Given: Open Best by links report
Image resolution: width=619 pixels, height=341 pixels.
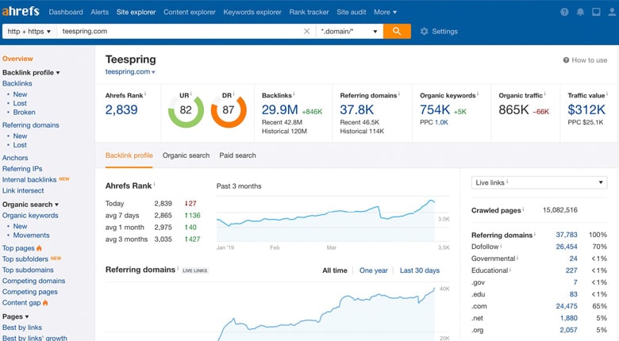Looking at the screenshot, I should [21, 328].
